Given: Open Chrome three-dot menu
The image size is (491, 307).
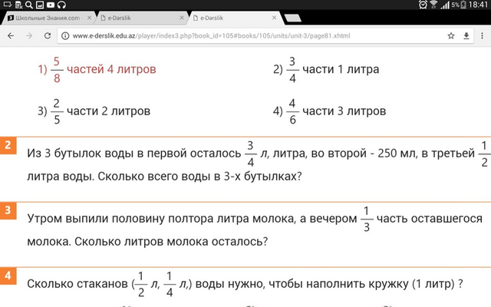Looking at the screenshot, I should [x=482, y=36].
